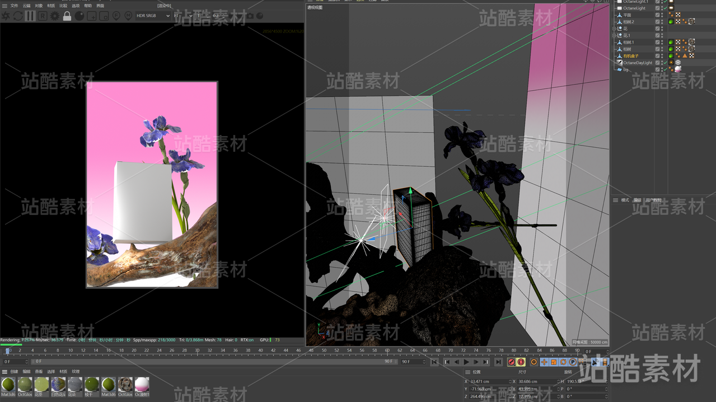
Task: Click frame 38 on timeline ruler
Action: pyautogui.click(x=248, y=350)
